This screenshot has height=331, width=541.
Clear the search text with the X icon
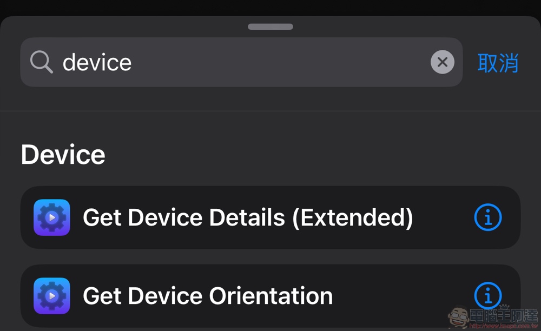[443, 62]
